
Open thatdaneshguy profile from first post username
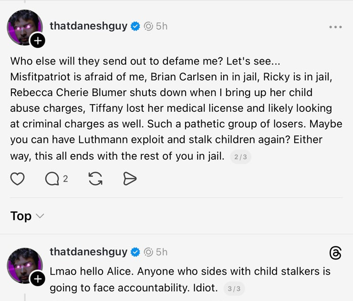(88, 26)
